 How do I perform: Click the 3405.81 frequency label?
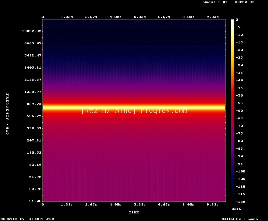pyautogui.click(x=33, y=67)
